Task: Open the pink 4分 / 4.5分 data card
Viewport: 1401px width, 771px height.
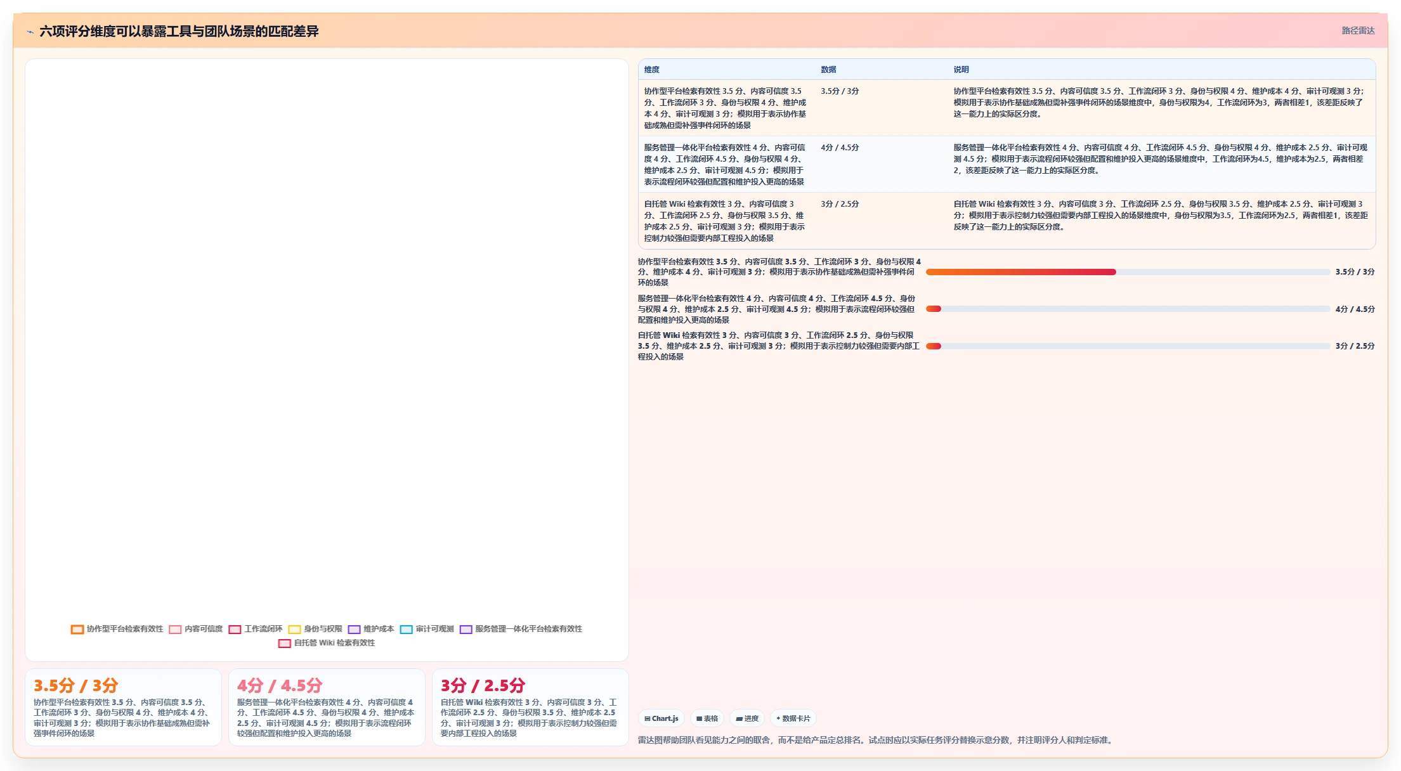Action: point(327,708)
